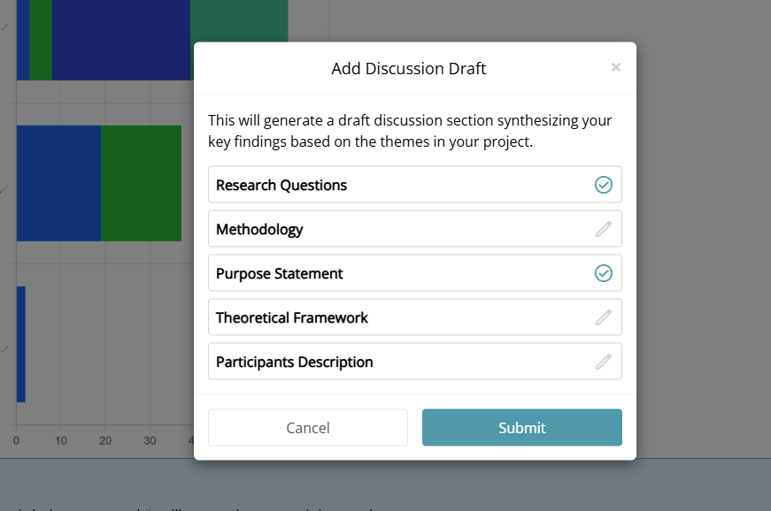This screenshot has width=771, height=511.
Task: Choose the Purpose Statement row label
Action: pos(279,274)
